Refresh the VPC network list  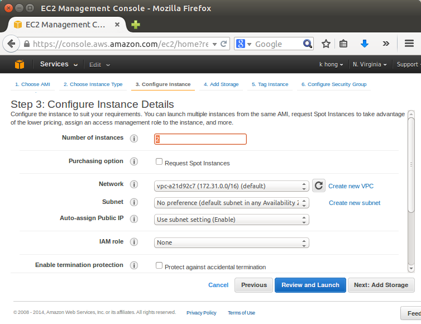pyautogui.click(x=319, y=185)
